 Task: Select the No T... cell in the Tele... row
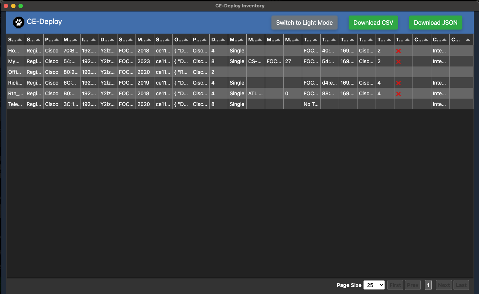311,105
